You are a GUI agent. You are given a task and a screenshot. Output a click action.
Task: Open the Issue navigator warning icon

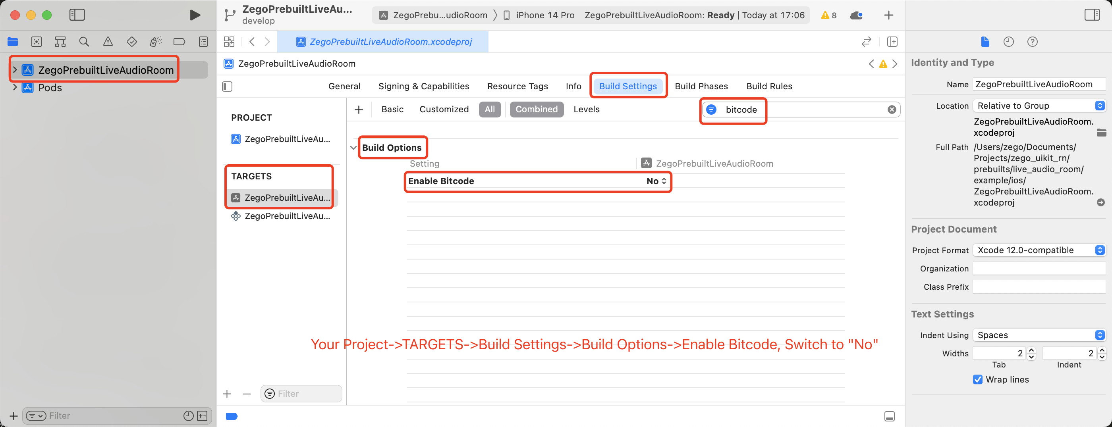(108, 42)
